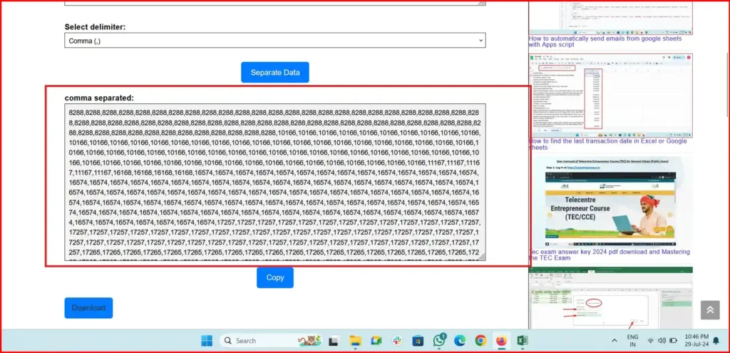This screenshot has width=730, height=353.
Task: Click the scroll-to-top arrow button
Action: click(709, 309)
